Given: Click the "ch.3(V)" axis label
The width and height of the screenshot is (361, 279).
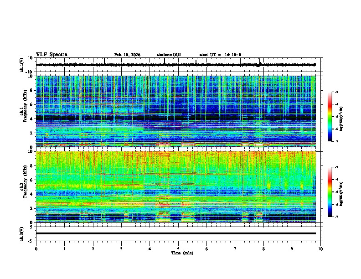Looking at the screenshot, I should [x=22, y=234].
